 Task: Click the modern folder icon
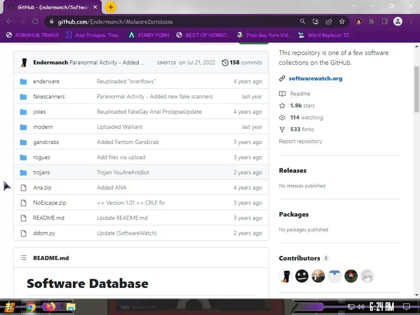pos(23,127)
